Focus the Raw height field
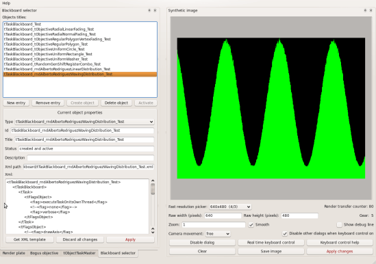The width and height of the screenshot is (376, 264). coord(299,215)
